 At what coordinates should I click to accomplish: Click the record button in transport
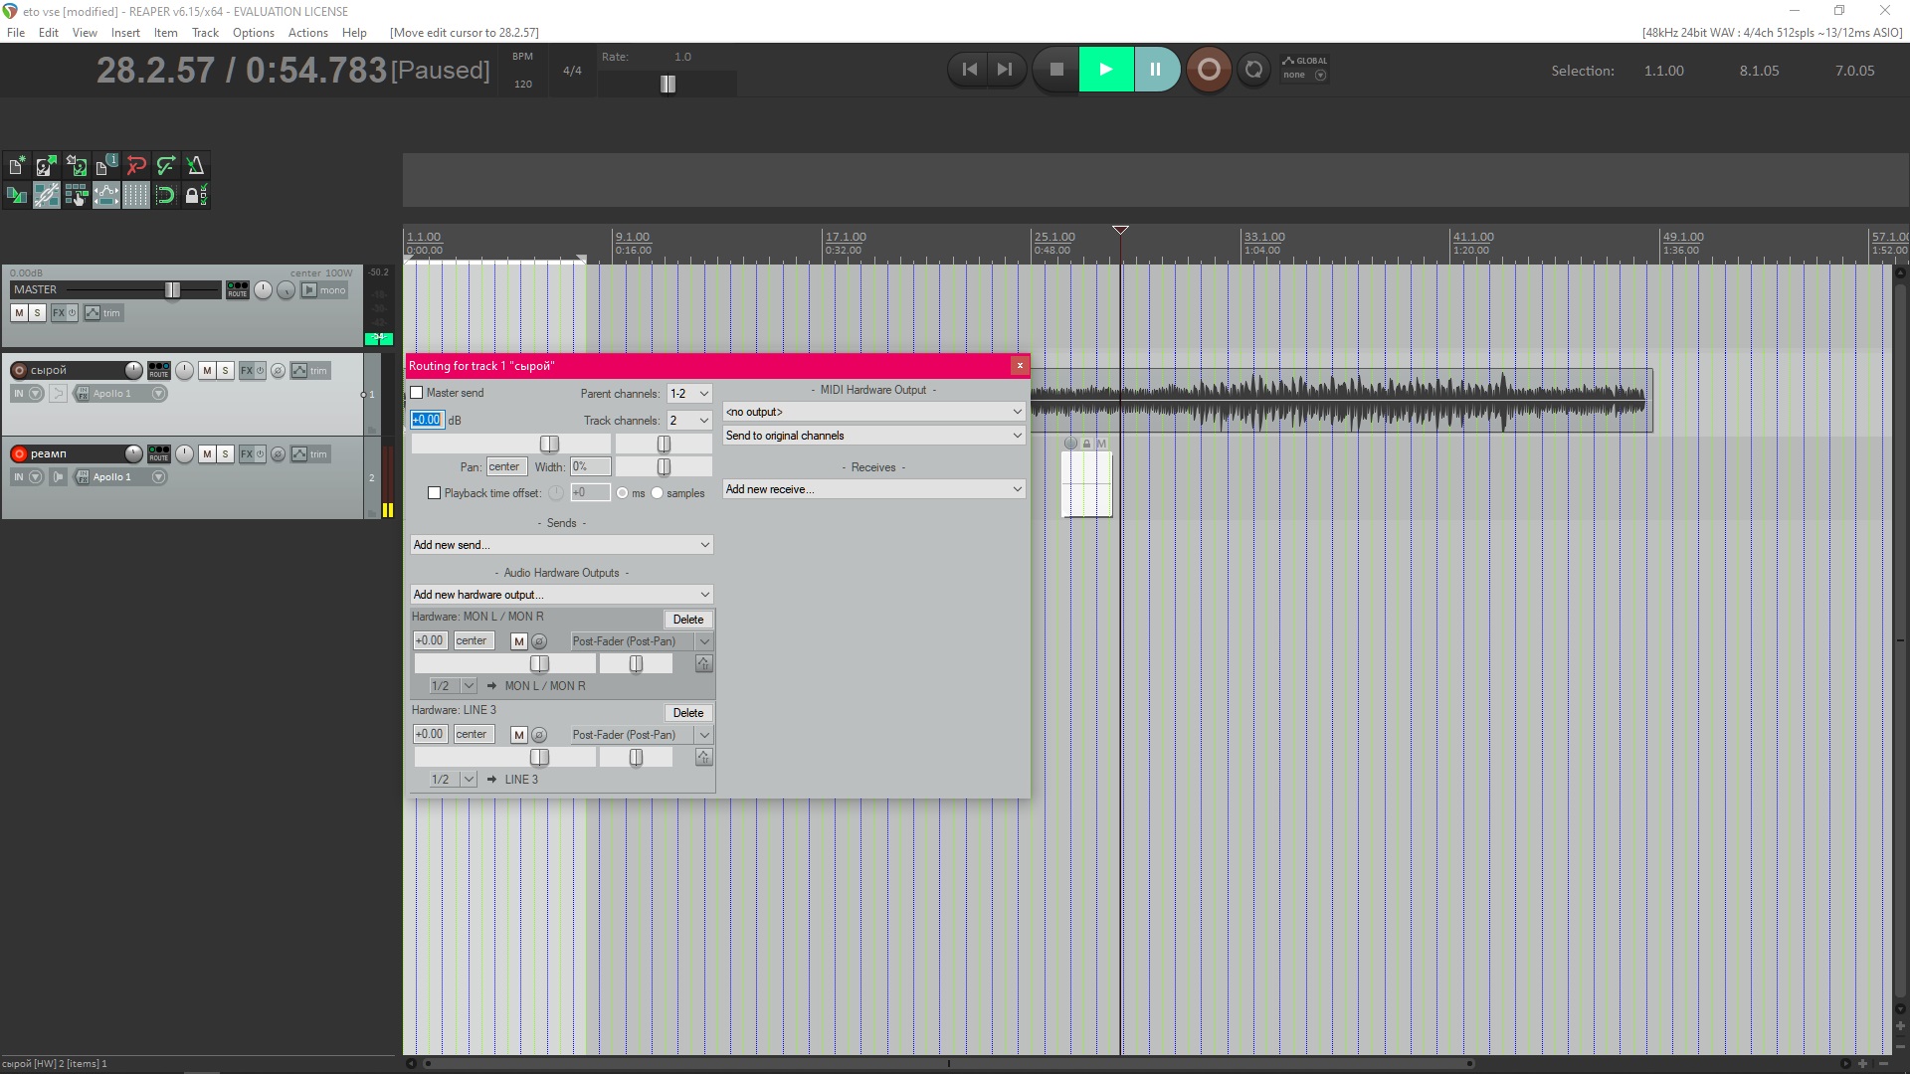point(1208,70)
